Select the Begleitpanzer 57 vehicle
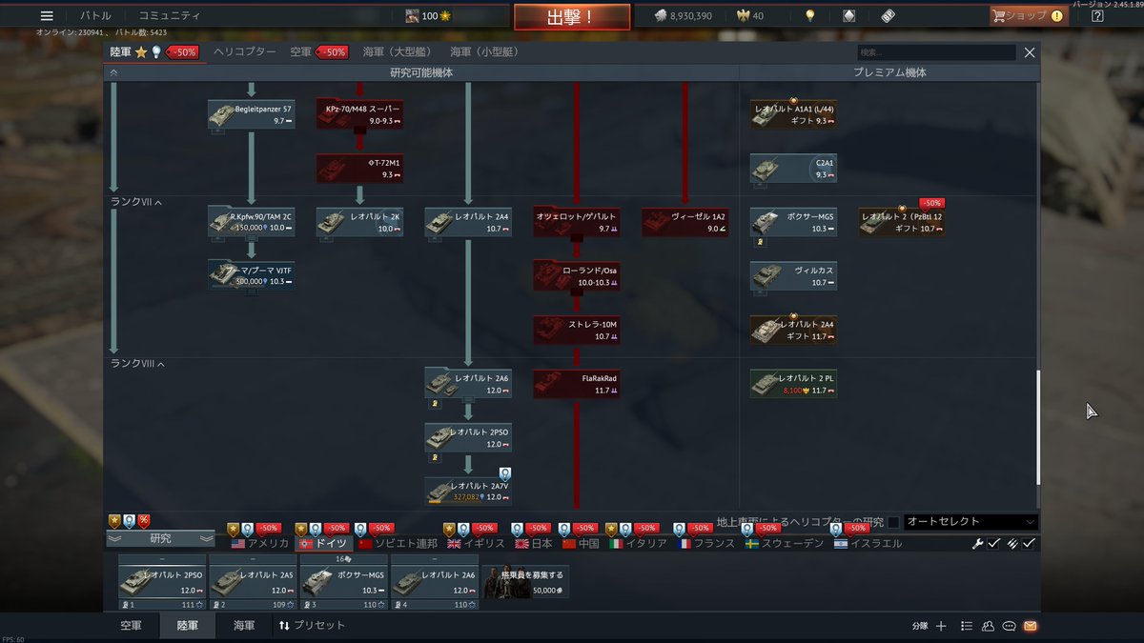 coord(252,114)
